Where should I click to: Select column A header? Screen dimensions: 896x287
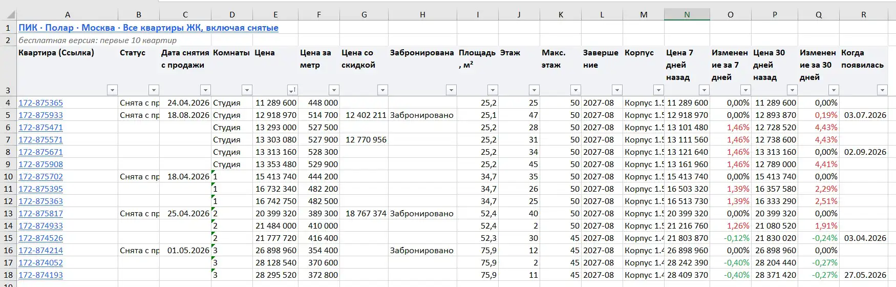pyautogui.click(x=68, y=14)
